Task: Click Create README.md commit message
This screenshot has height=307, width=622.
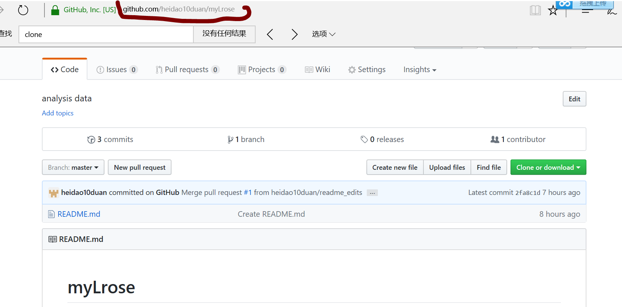Action: [271, 214]
